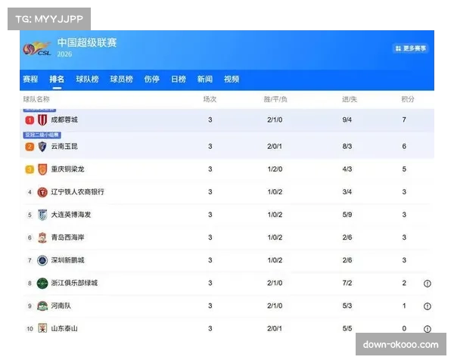Click goals value 8/3 for 云南玉昆

(347, 146)
